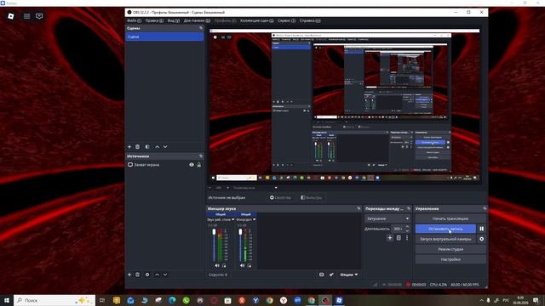Select the Сцена item in scenes list
The image size is (545, 306).
coord(164,37)
